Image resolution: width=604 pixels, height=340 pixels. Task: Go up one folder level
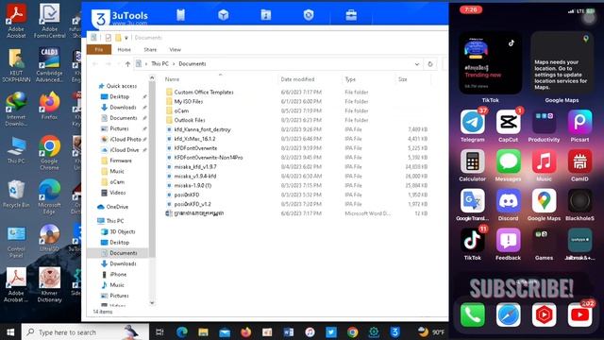coord(127,64)
